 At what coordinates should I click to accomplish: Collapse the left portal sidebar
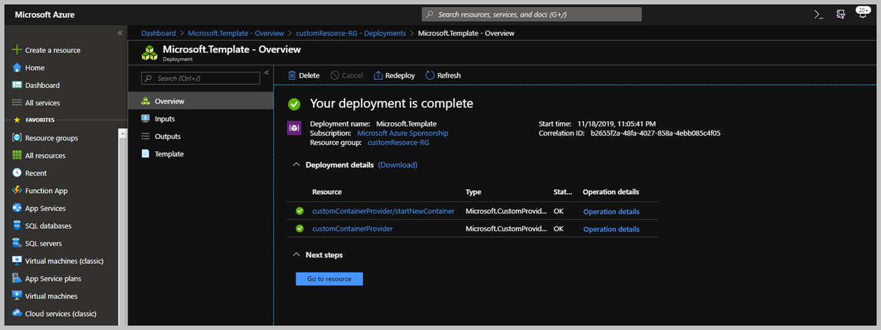(x=120, y=33)
